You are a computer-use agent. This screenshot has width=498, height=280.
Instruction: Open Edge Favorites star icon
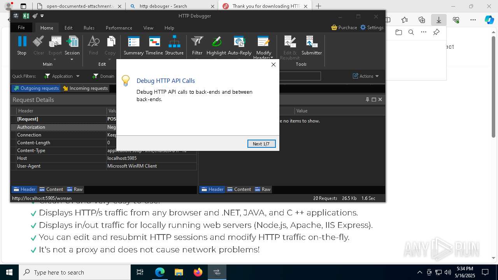[405, 20]
